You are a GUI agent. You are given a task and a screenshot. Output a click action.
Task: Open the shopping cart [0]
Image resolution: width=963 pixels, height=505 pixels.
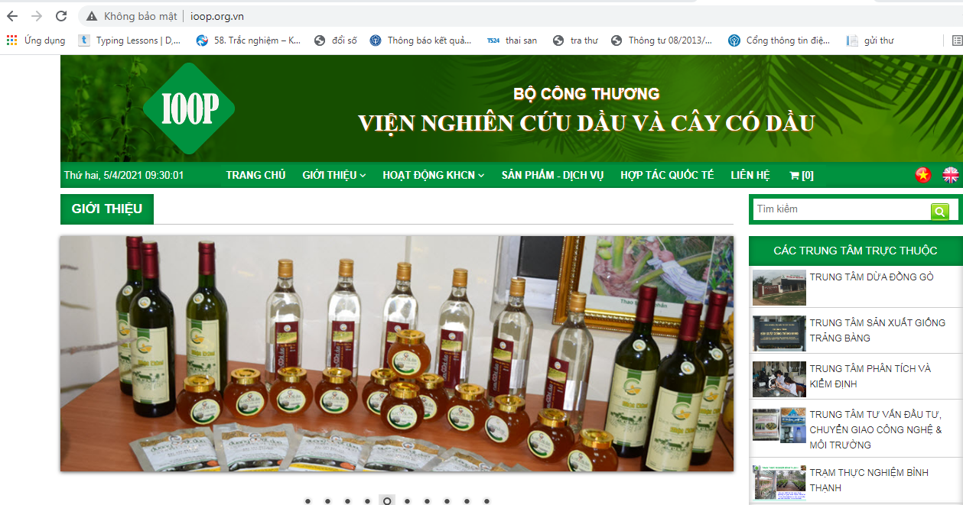[x=801, y=175]
